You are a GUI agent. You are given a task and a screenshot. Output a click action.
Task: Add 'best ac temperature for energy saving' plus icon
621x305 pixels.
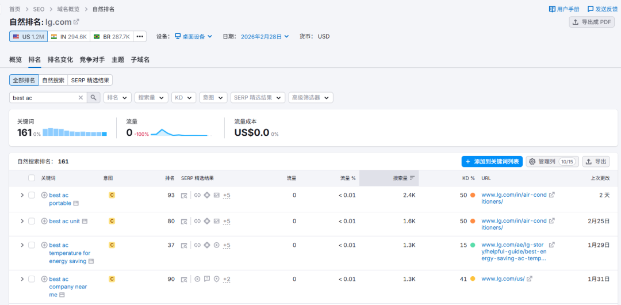44,245
